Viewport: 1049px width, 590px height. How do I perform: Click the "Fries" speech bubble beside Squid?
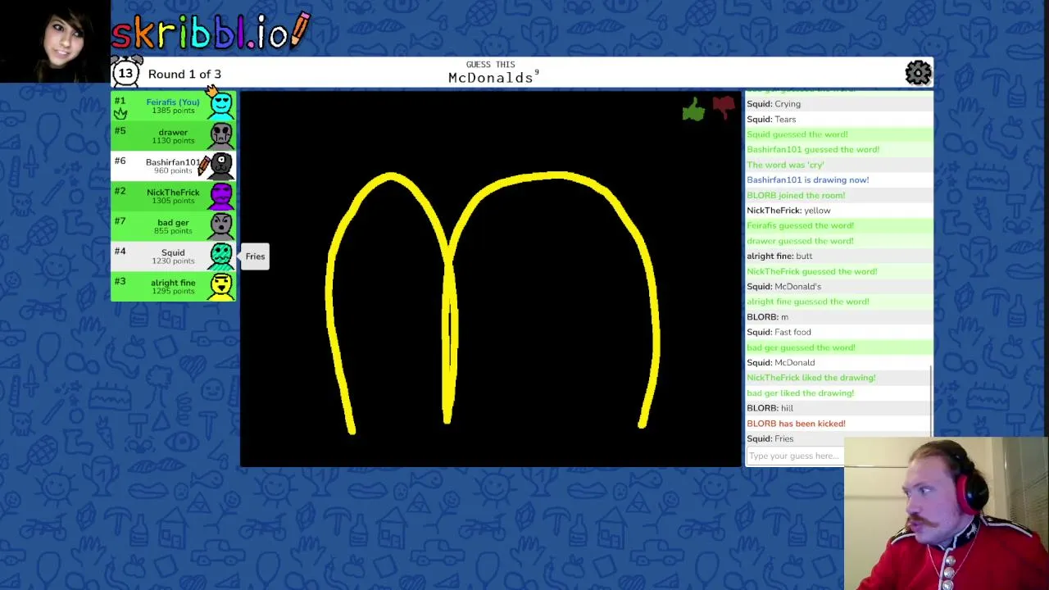[x=255, y=256]
